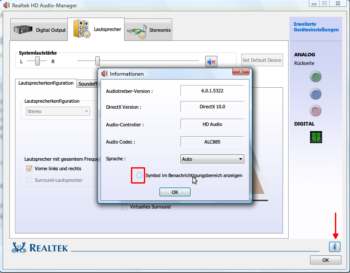Click the pink analog rear jack
Screen dimensions: 350x273
[x=315, y=111]
